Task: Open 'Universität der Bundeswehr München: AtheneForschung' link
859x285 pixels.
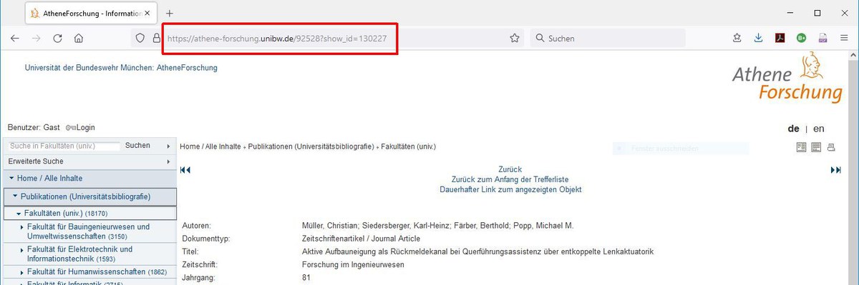Action: 121,68
